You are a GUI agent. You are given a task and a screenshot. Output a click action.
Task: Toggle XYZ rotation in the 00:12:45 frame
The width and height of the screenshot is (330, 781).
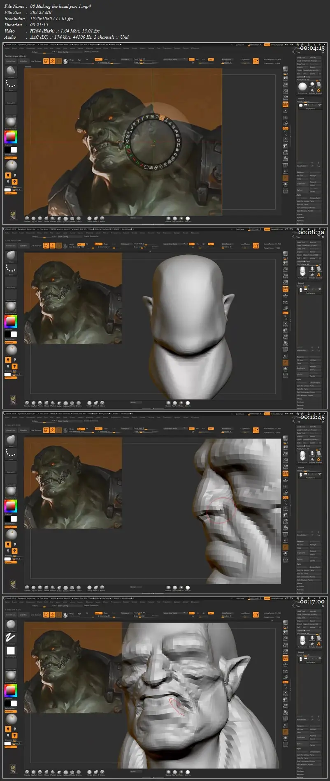click(x=285, y=497)
